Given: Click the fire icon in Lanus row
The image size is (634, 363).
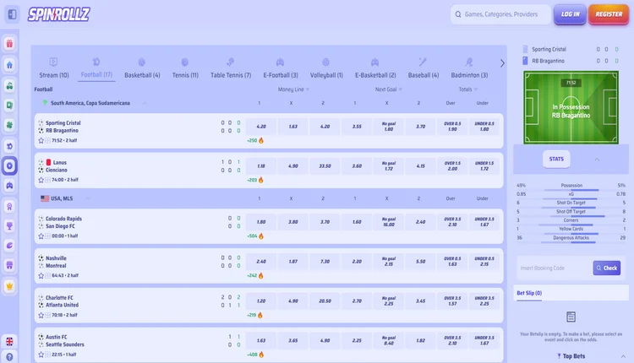Looking at the screenshot, I should coord(261,180).
